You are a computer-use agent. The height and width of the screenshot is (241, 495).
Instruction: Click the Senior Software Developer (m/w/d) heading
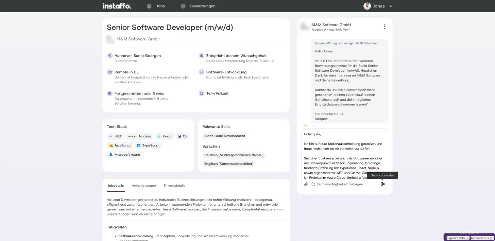click(170, 28)
